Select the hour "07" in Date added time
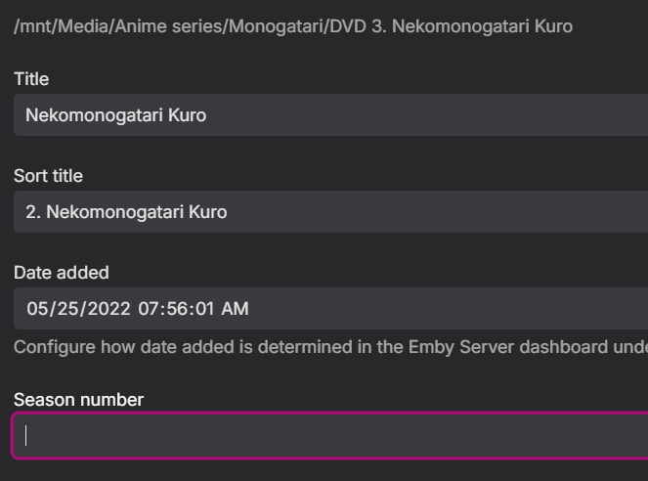The height and width of the screenshot is (481, 648). [149, 309]
